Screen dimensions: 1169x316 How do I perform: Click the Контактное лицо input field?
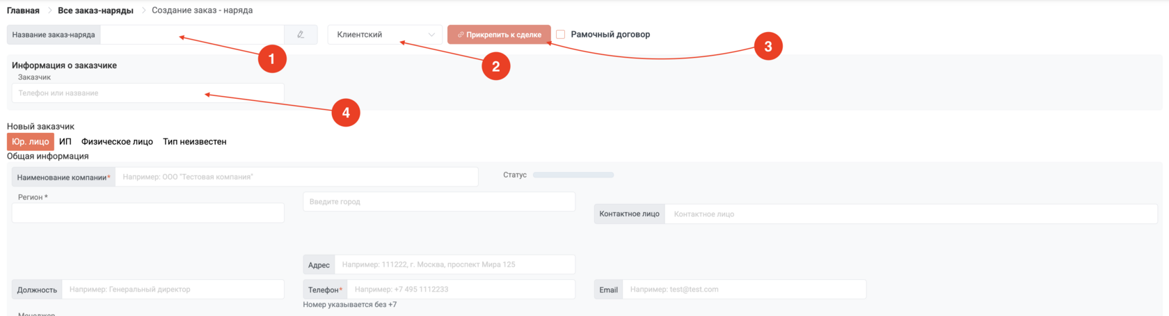pos(911,214)
